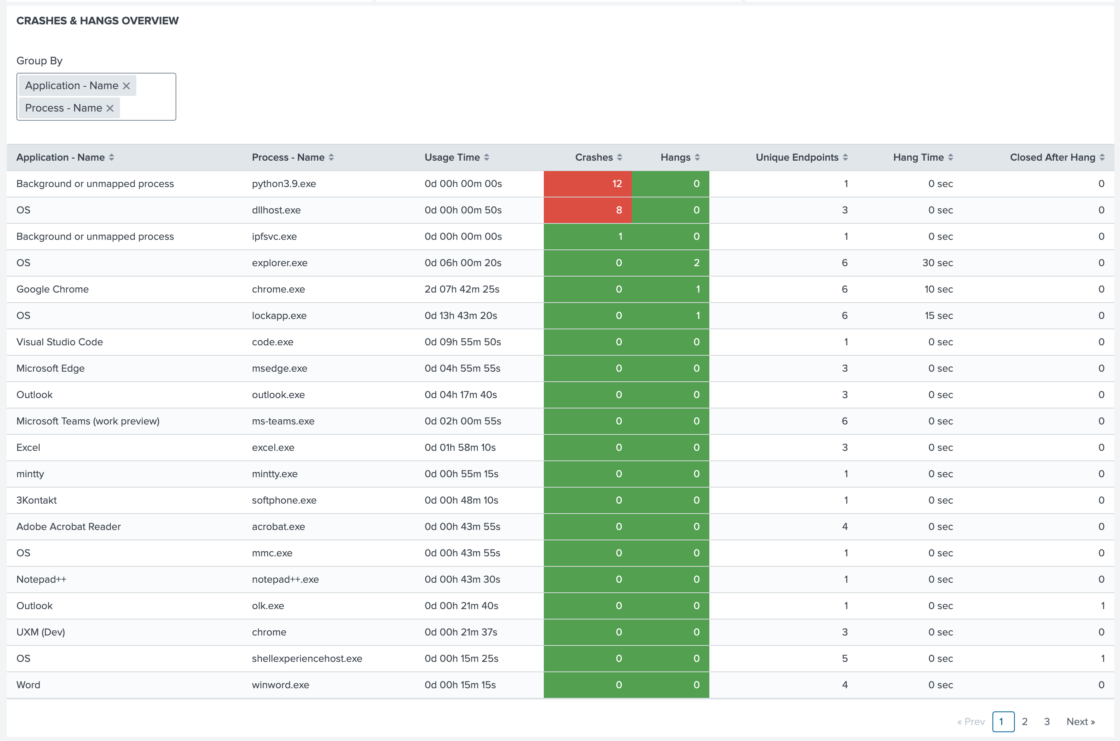
Task: Select current page 1 button
Action: coord(1003,722)
